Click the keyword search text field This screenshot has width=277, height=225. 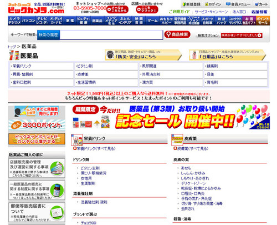[111, 35]
